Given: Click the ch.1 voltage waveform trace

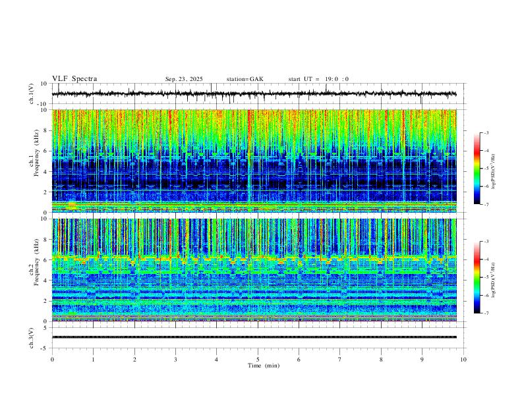Looking at the screenshot, I should click(x=254, y=94).
